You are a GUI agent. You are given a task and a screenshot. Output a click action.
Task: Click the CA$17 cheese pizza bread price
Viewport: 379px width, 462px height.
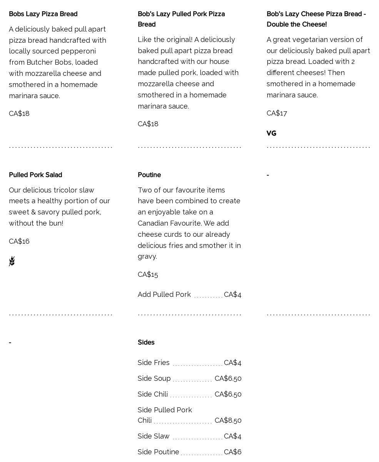click(277, 113)
